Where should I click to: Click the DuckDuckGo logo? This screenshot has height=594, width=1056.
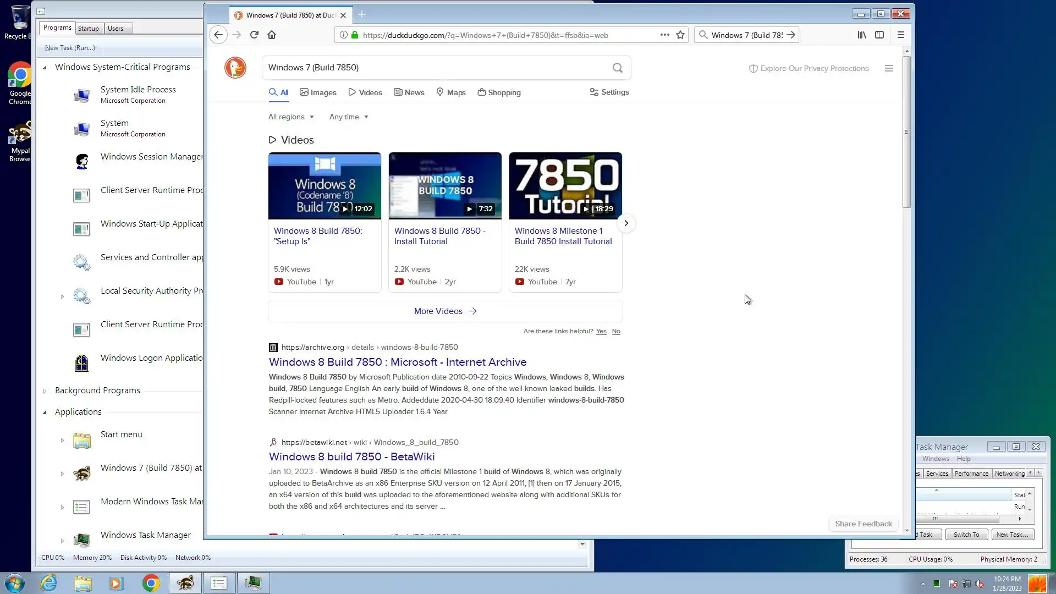coord(235,68)
